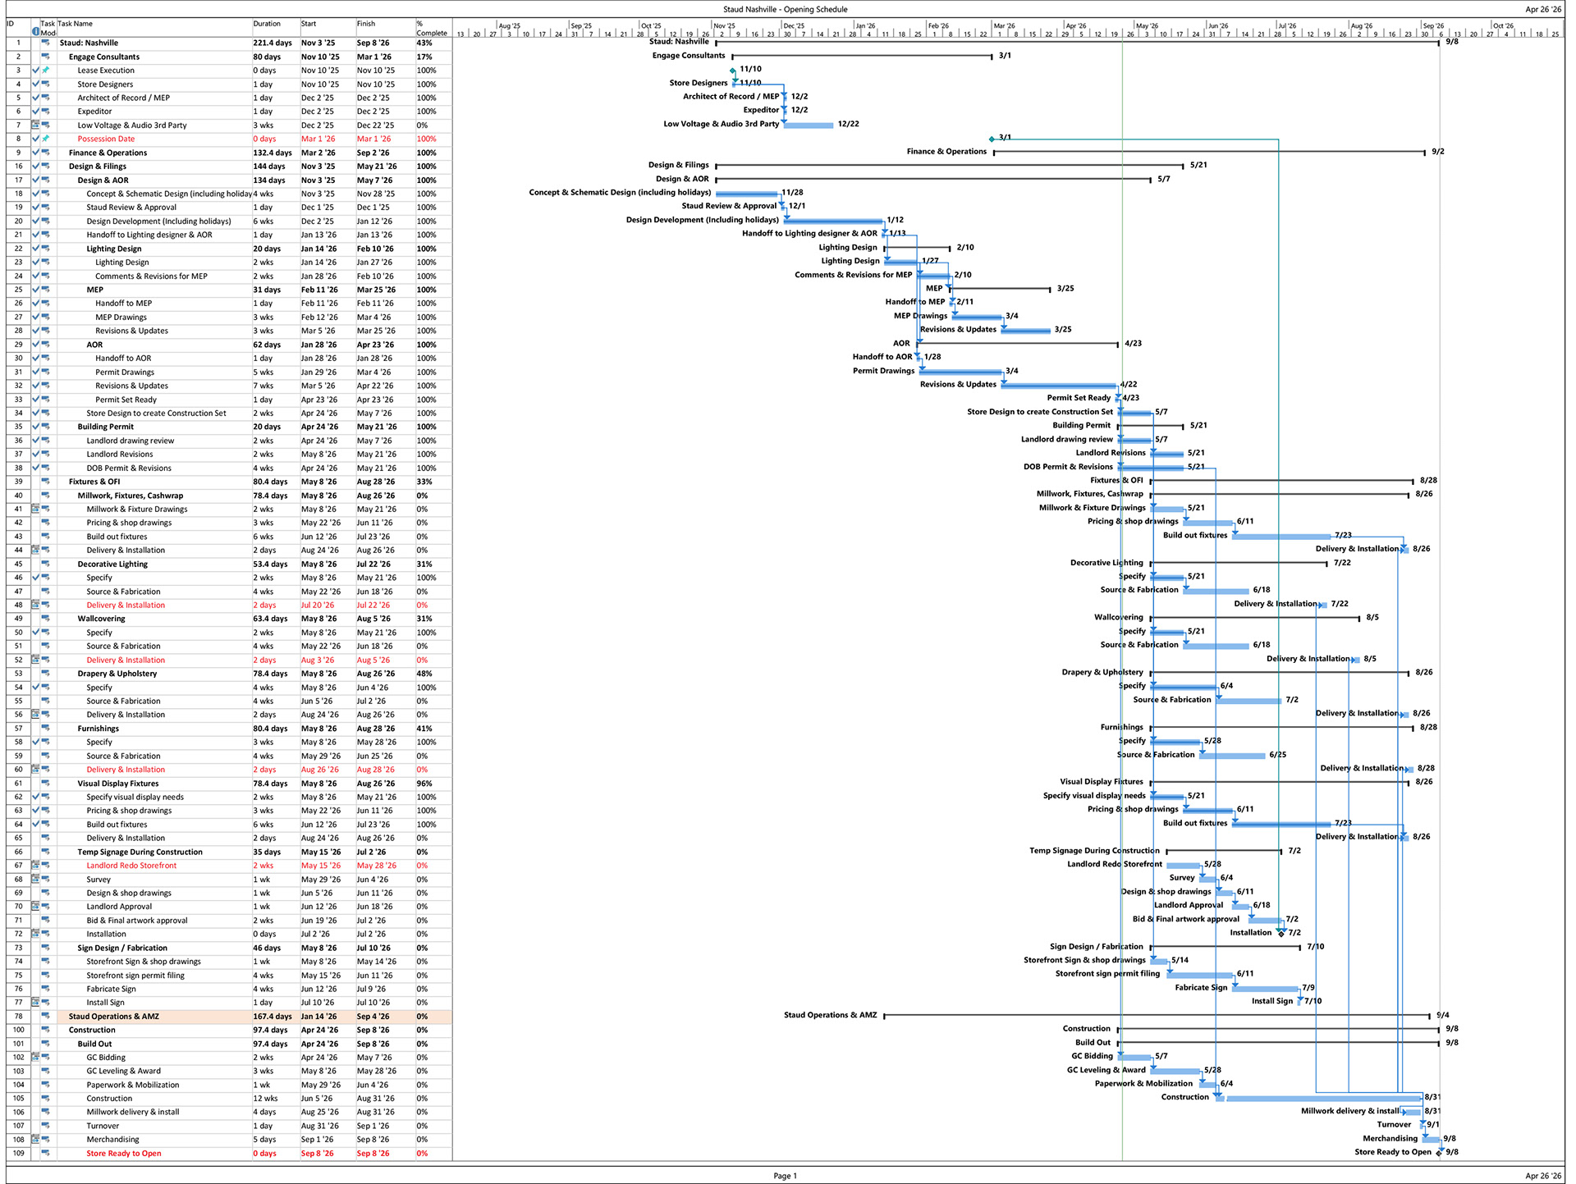Image resolution: width=1576 pixels, height=1184 pixels.
Task: Click the constraint icon in the Millwork & Fixture Drawings row
Action: coord(35,509)
